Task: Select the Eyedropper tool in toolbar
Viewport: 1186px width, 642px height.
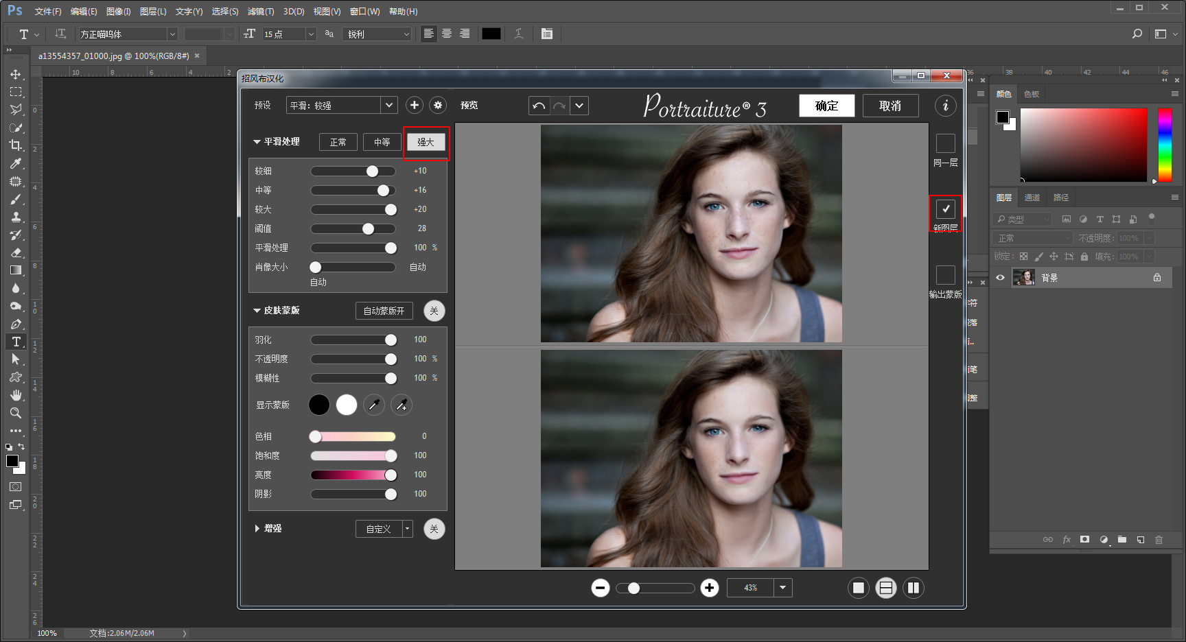Action: pyautogui.click(x=16, y=163)
